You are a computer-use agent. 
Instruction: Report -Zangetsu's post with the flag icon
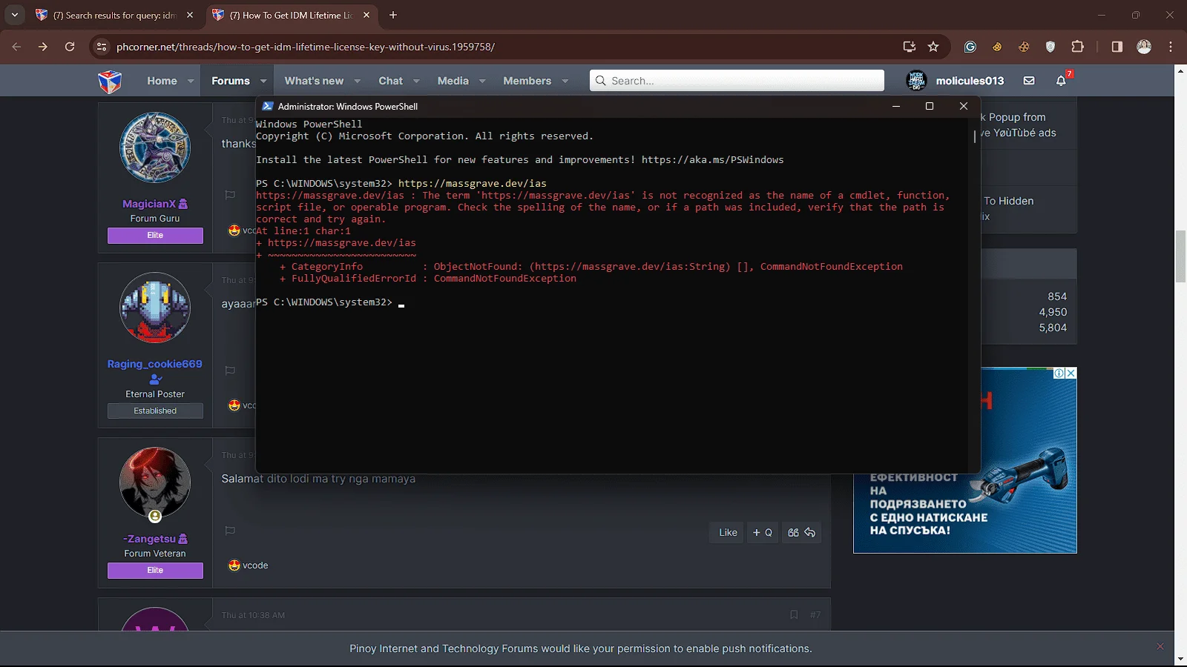tap(230, 531)
